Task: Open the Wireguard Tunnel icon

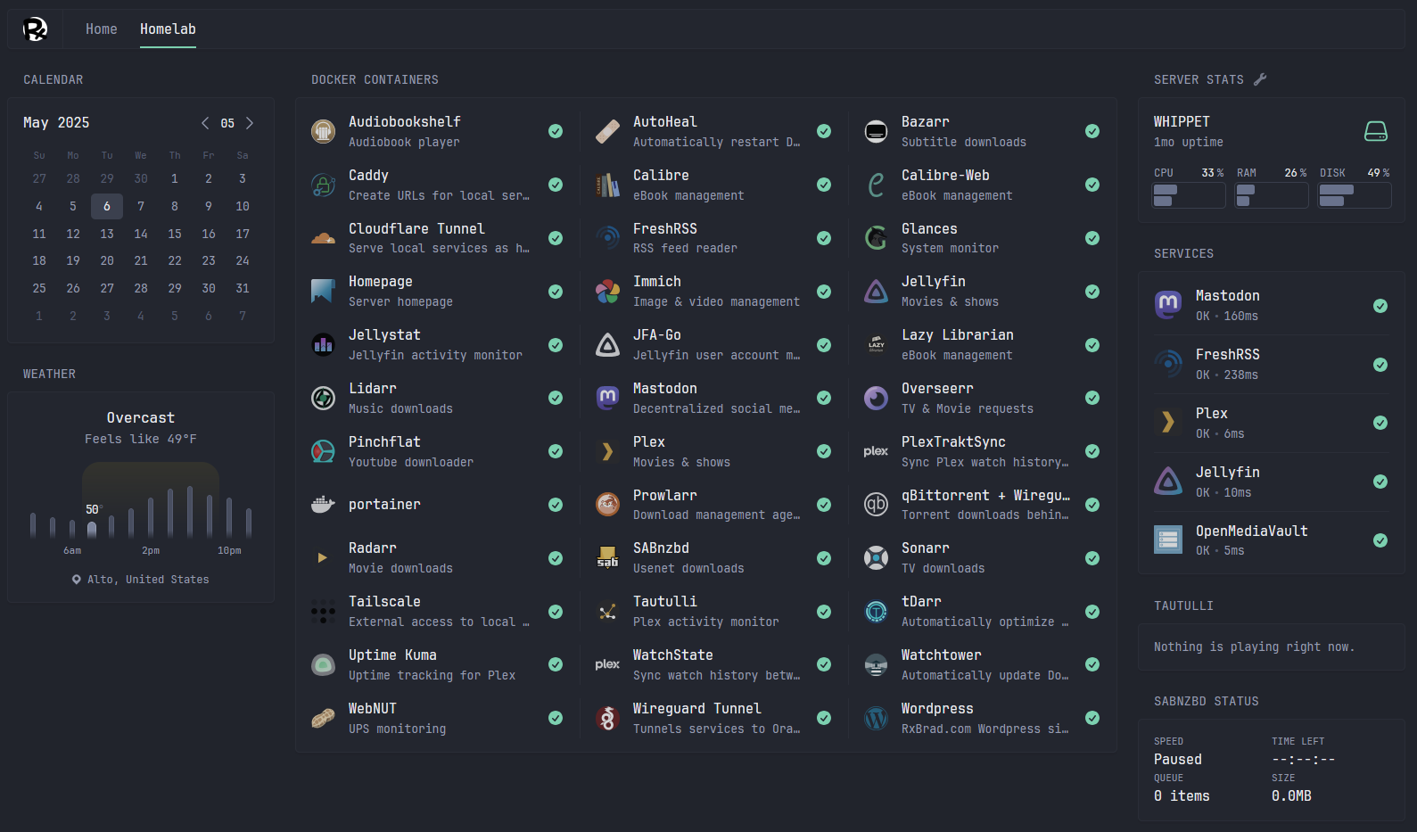Action: pyautogui.click(x=607, y=718)
